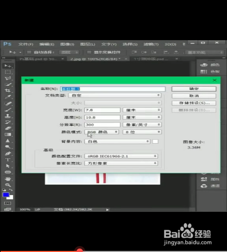Select the Zoom tool
The width and height of the screenshot is (227, 252).
tap(8, 185)
